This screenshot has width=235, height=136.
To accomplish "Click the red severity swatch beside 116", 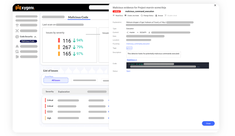I will 59,40.
